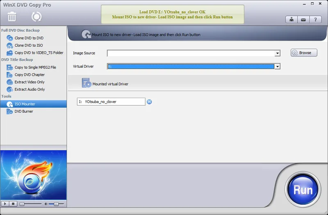Choose Clone DVD to ISO option
The height and width of the screenshot is (215, 328).
click(x=28, y=46)
